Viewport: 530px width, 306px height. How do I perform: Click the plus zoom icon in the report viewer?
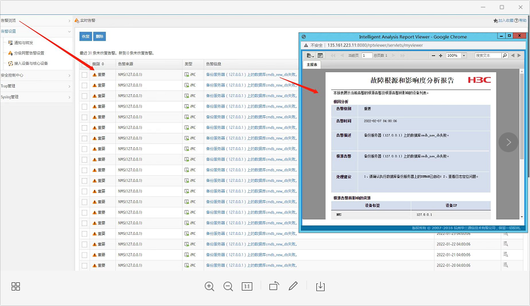441,56
